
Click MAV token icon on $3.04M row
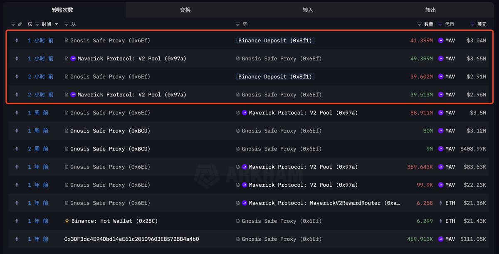[441, 40]
